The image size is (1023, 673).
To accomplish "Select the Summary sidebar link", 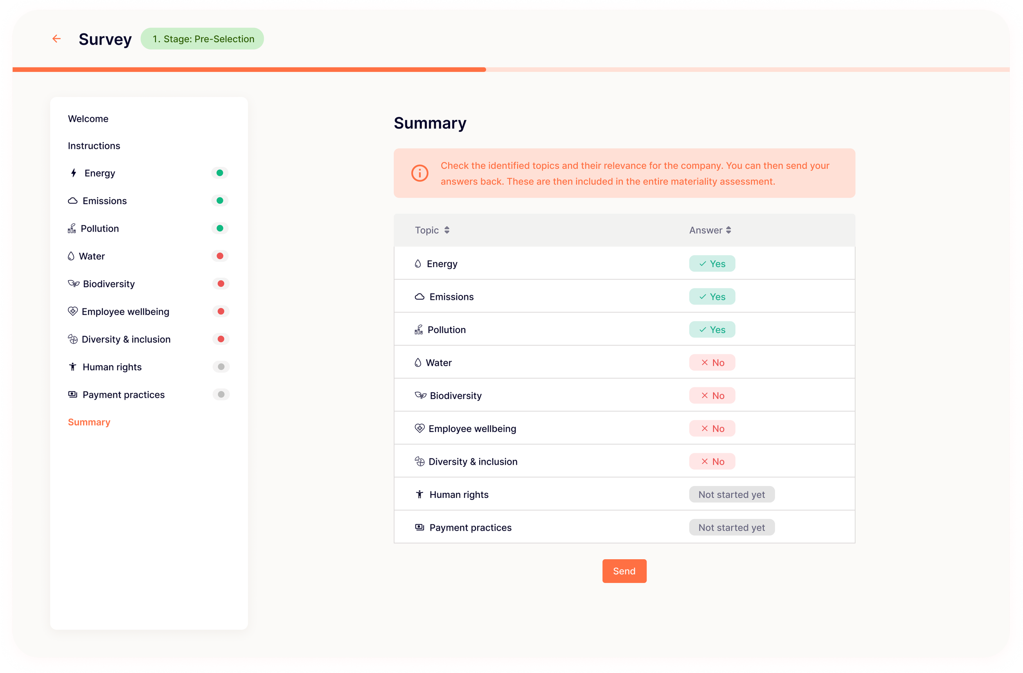I will point(89,422).
